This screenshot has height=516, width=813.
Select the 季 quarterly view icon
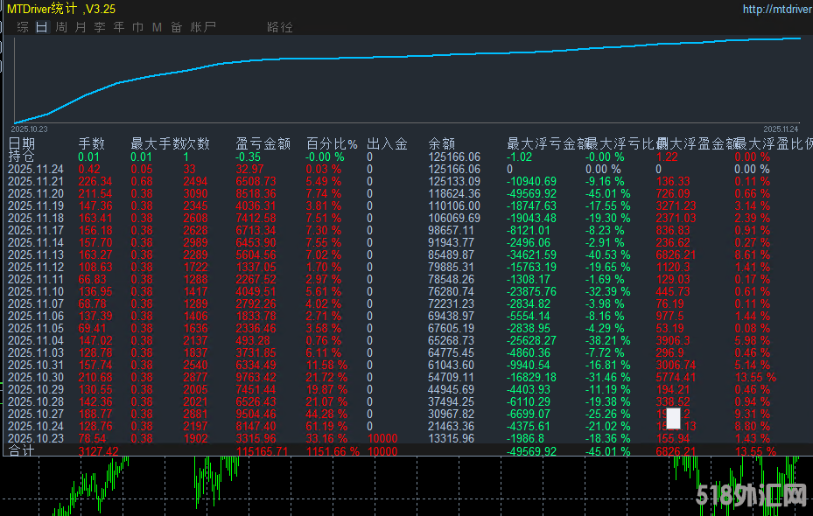[99, 26]
